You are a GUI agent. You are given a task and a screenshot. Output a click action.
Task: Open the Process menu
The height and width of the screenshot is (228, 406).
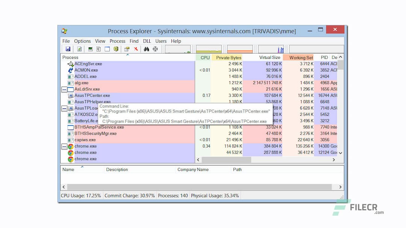(117, 41)
